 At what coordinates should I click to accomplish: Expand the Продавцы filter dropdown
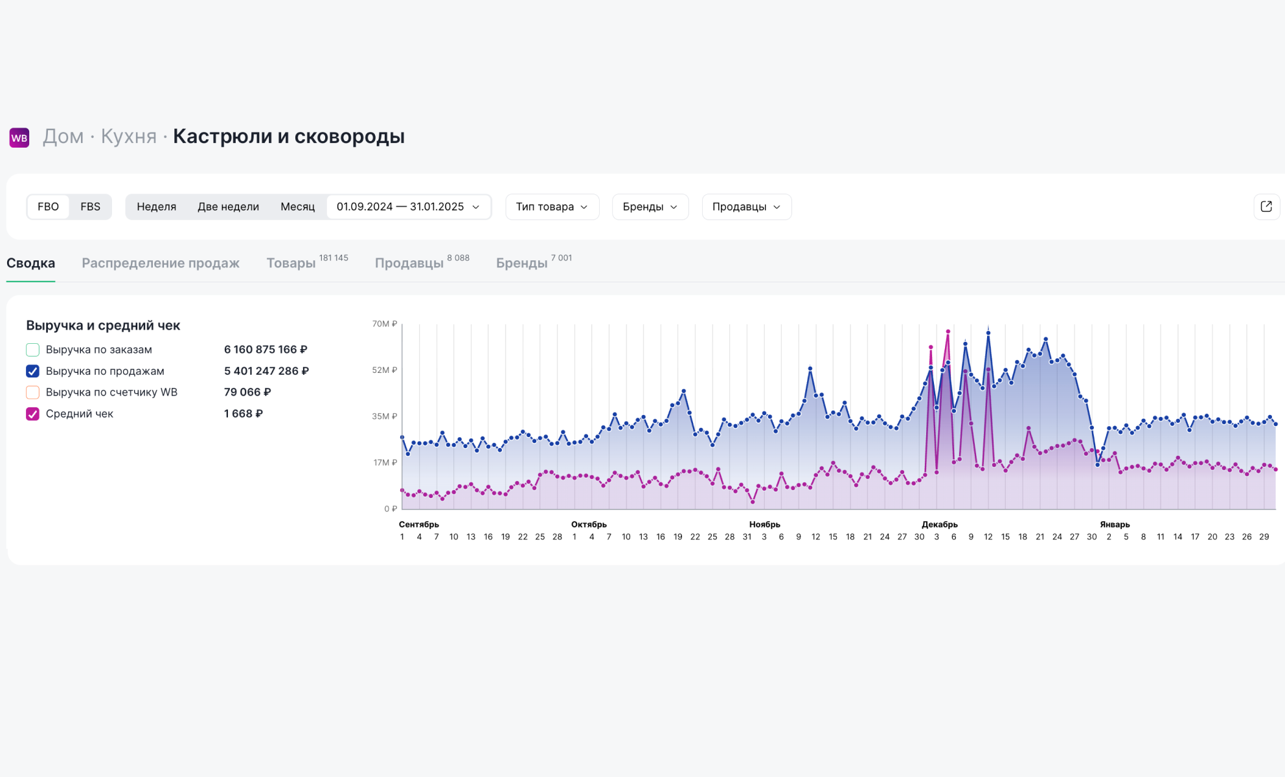[x=746, y=207]
